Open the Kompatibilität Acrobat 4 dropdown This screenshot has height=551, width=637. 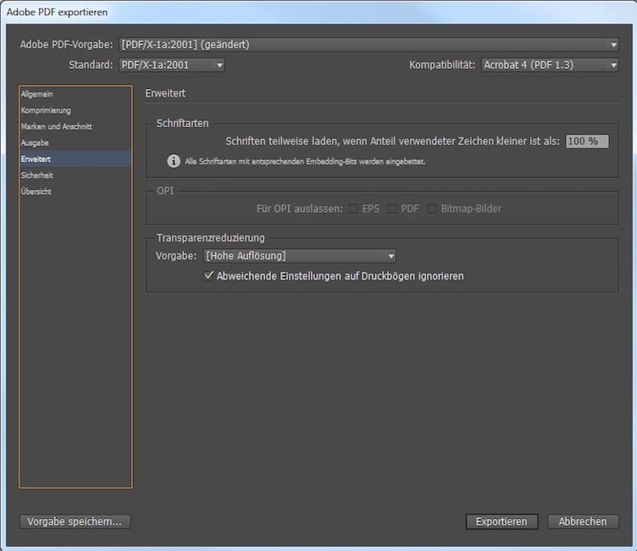pyautogui.click(x=550, y=64)
